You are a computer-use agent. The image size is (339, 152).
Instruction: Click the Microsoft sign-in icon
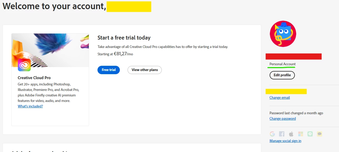point(301,134)
